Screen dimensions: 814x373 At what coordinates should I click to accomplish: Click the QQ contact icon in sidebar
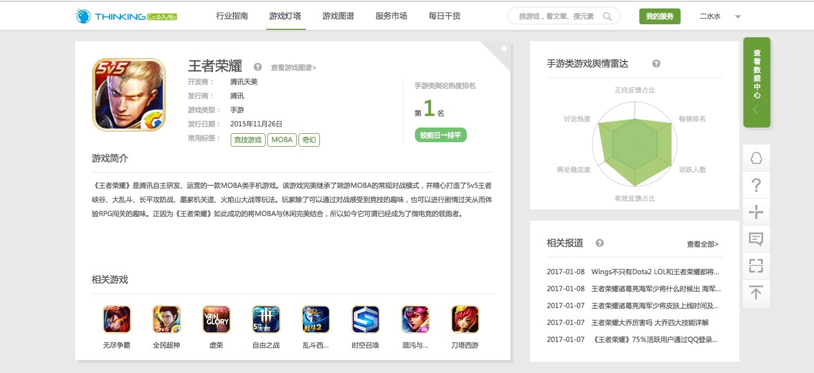pyautogui.click(x=756, y=158)
